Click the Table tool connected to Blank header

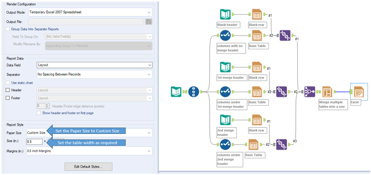pos(257,14)
